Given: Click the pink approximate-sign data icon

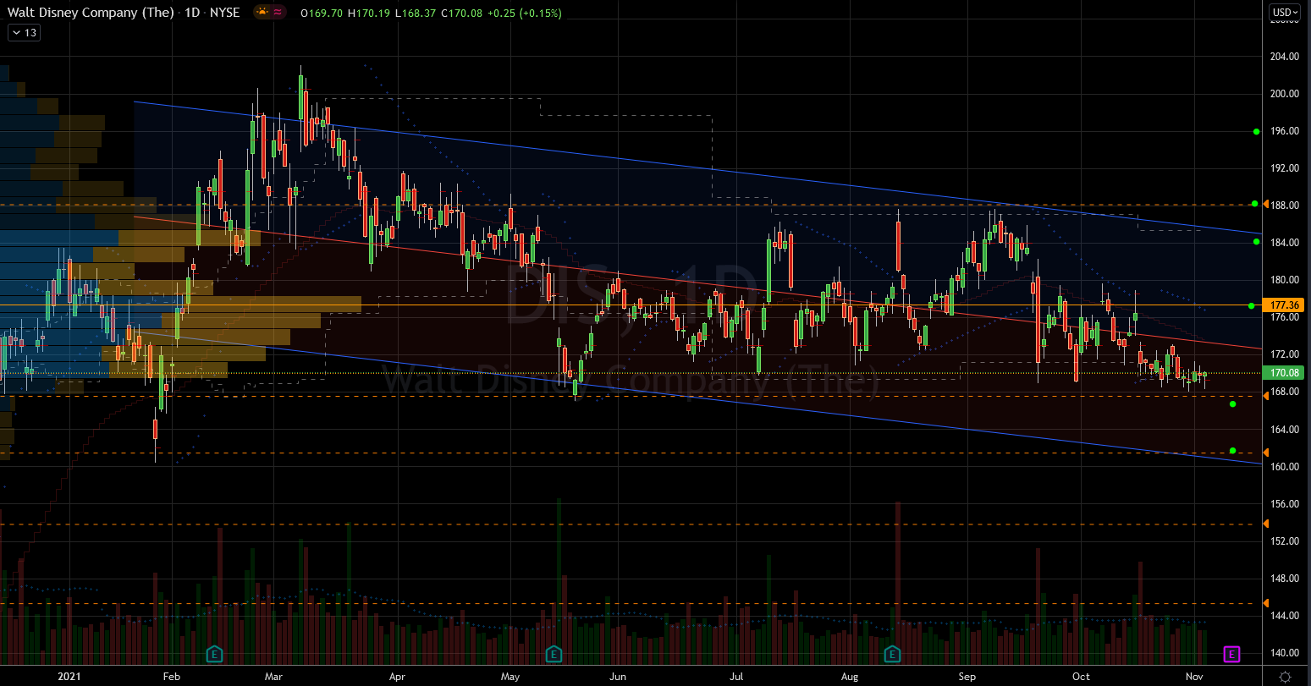Looking at the screenshot, I should tap(278, 13).
